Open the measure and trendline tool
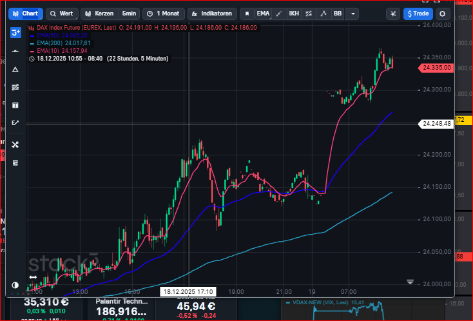The height and width of the screenshot is (321, 473). pos(15,122)
